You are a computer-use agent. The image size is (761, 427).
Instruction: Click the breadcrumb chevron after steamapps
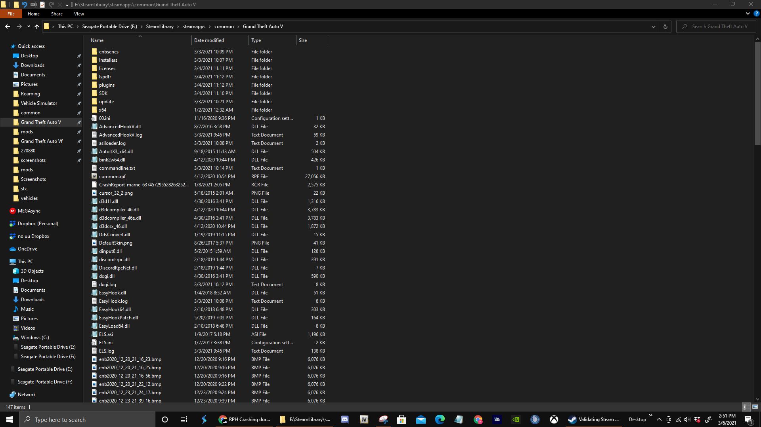click(x=210, y=27)
